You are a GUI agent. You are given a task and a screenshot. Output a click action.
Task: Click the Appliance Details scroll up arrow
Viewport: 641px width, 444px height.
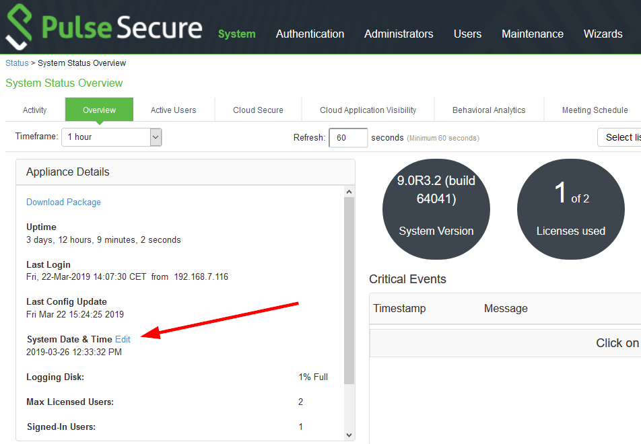click(349, 192)
